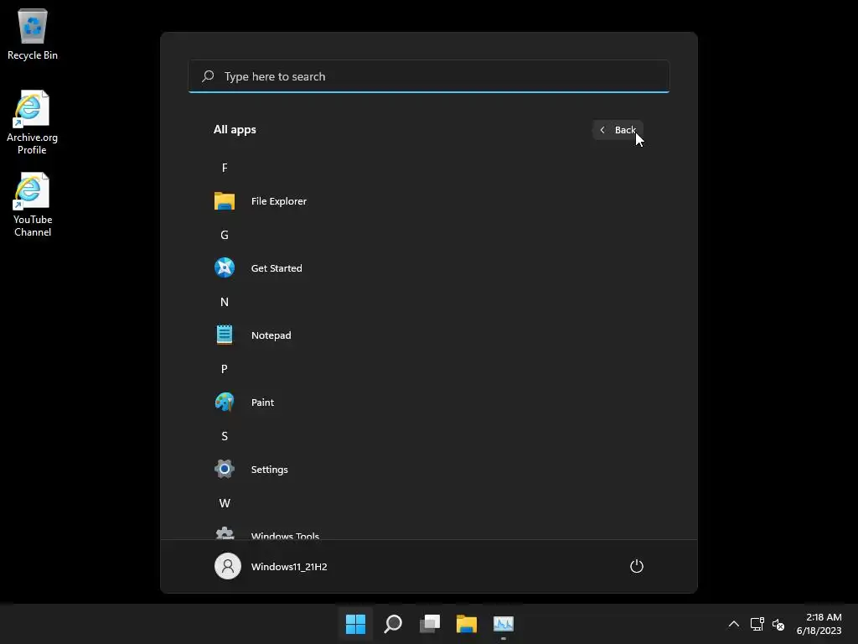
Task: Jump via the letter G header
Action: 225,235
